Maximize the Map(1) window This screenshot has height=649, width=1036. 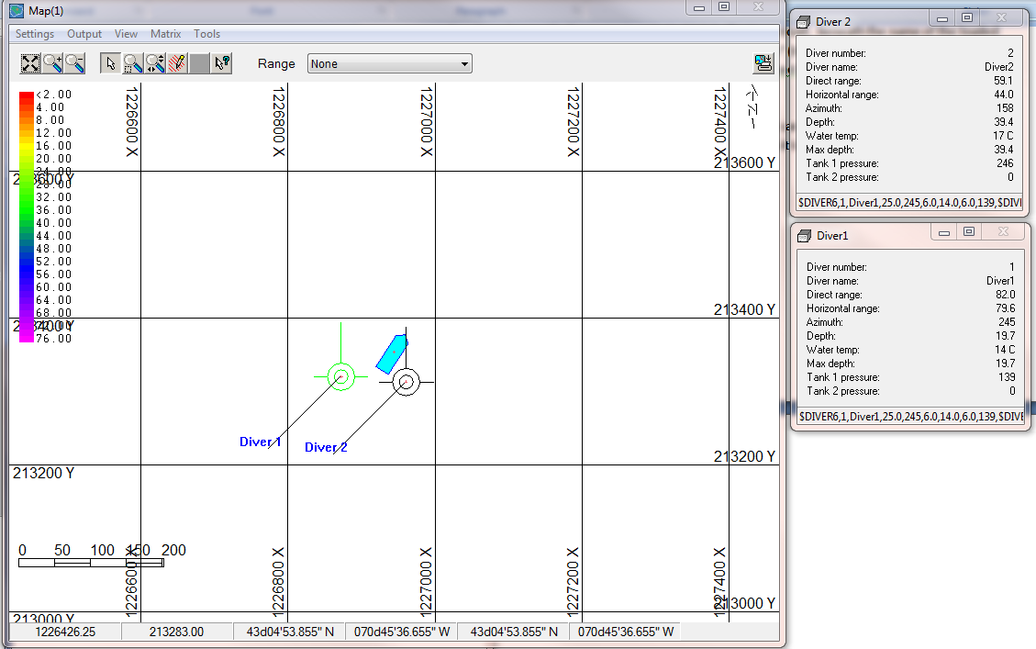[724, 7]
